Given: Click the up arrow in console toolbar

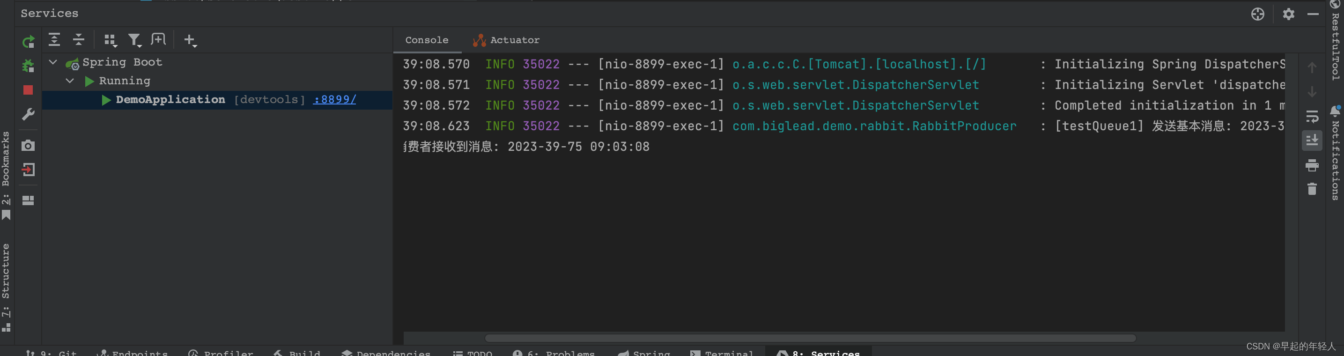Looking at the screenshot, I should tap(1312, 67).
